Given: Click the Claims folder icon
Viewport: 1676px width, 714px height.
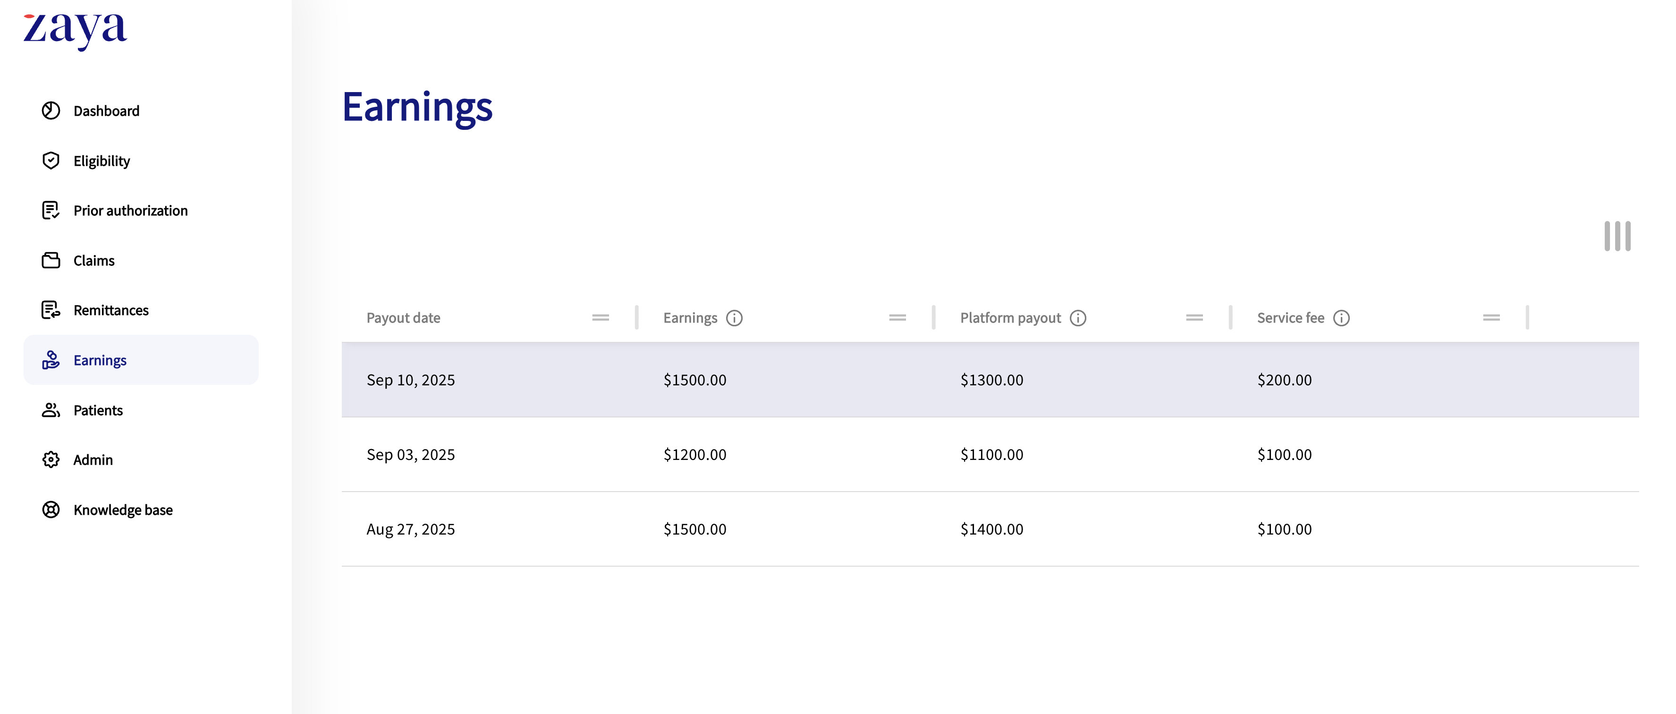Looking at the screenshot, I should click(x=51, y=260).
